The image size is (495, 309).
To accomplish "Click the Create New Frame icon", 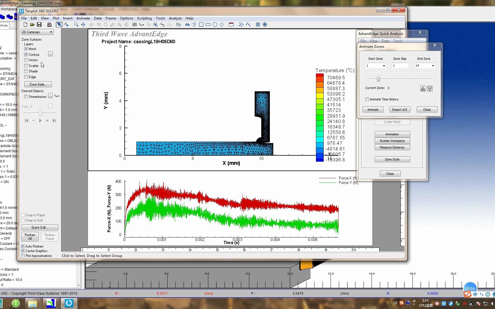I will coord(231,25).
